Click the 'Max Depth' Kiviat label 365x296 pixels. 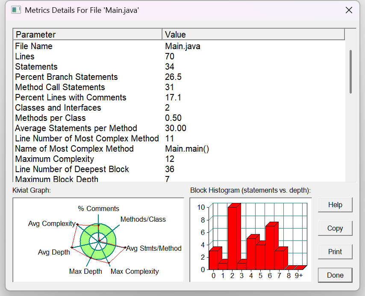coord(85,271)
